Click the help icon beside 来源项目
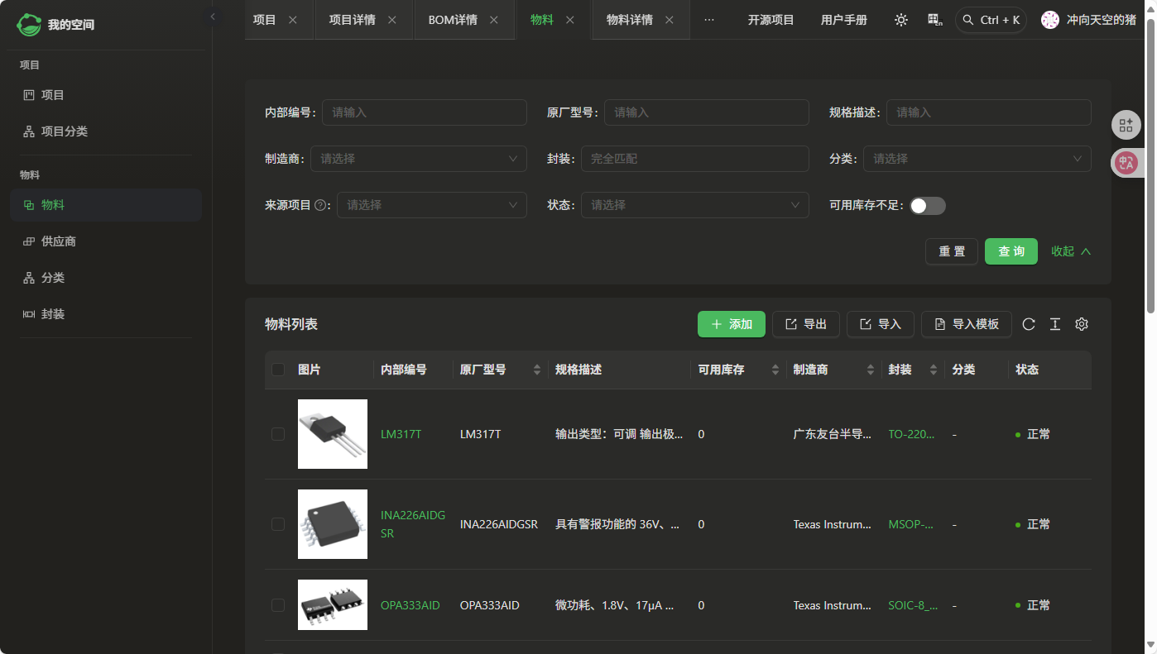The image size is (1157, 654). pyautogui.click(x=320, y=205)
